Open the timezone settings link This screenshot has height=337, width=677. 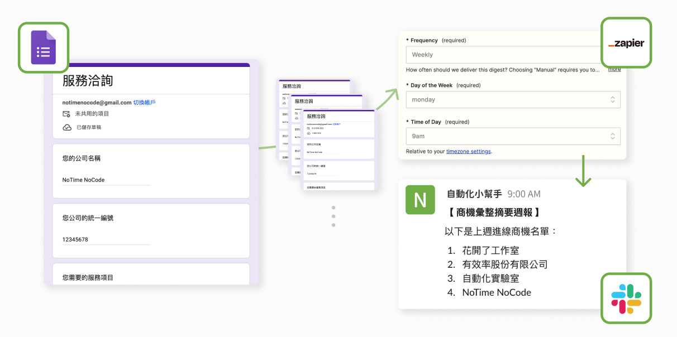pos(468,151)
